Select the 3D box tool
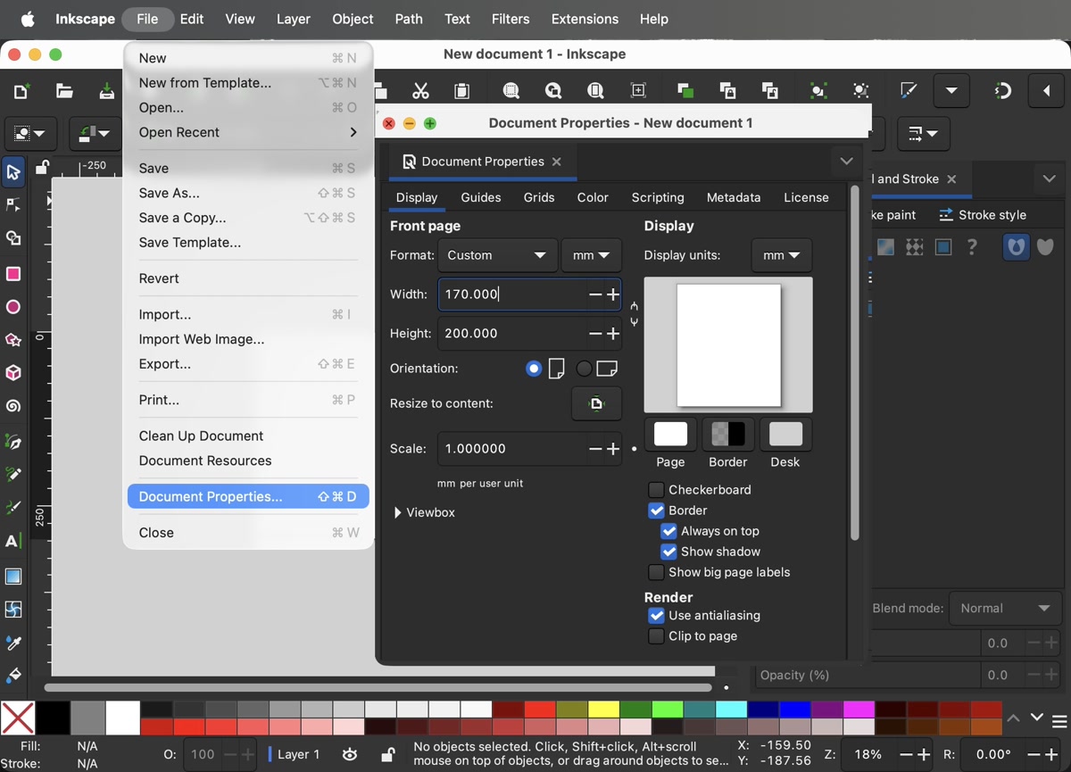1071x772 pixels. click(x=13, y=373)
